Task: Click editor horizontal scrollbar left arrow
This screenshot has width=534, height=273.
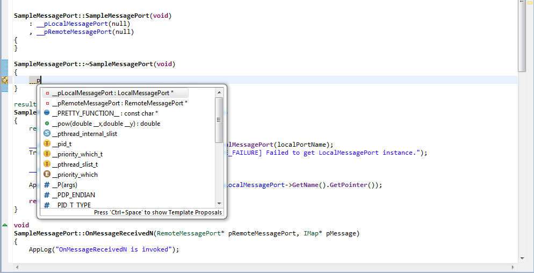Action: click(17, 268)
